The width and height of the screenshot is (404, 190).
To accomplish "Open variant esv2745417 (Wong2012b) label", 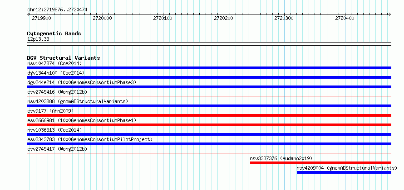I will click(57, 149).
